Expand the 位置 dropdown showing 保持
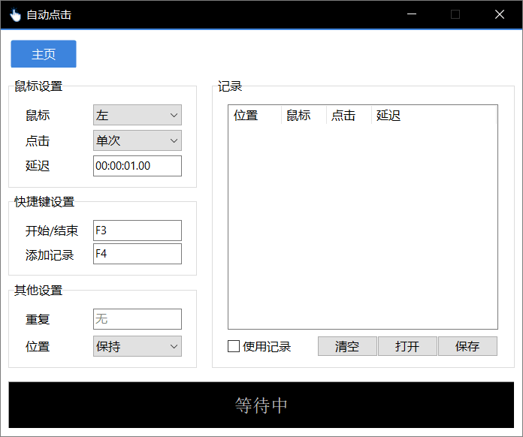 [137, 346]
